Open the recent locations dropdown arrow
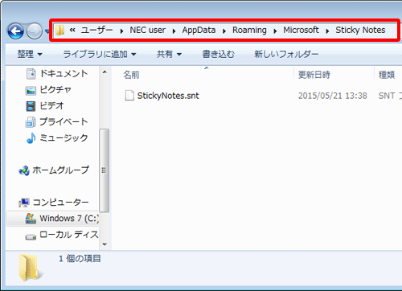This screenshot has width=402, height=291. tap(47, 31)
